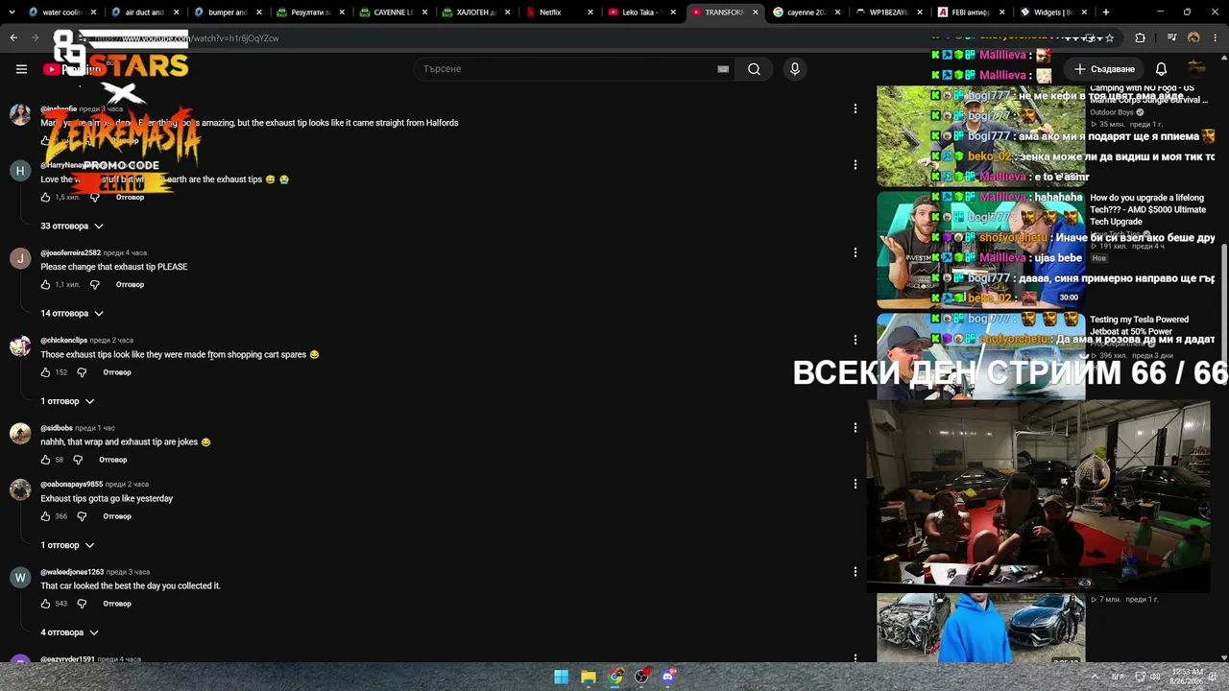1229x691 pixels.
Task: Open the YouTube guide hamburger menu
Action: (x=21, y=69)
